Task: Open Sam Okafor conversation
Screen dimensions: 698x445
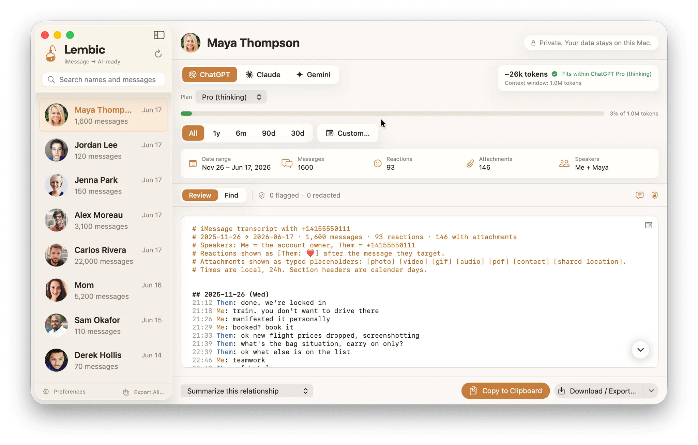Action: coord(103,326)
